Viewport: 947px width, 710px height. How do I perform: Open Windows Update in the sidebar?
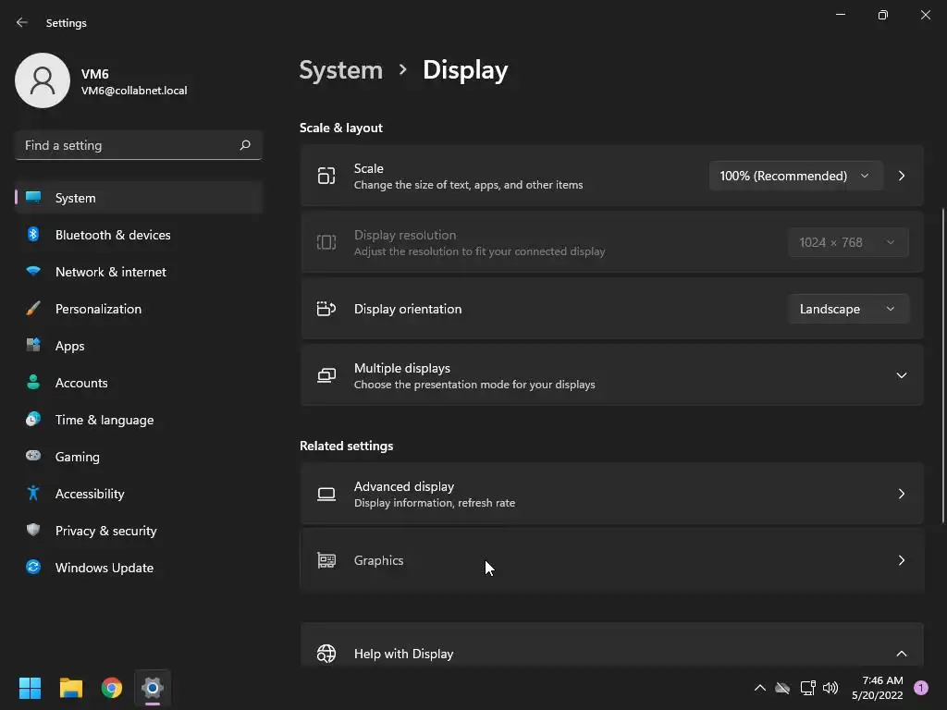tap(139, 567)
